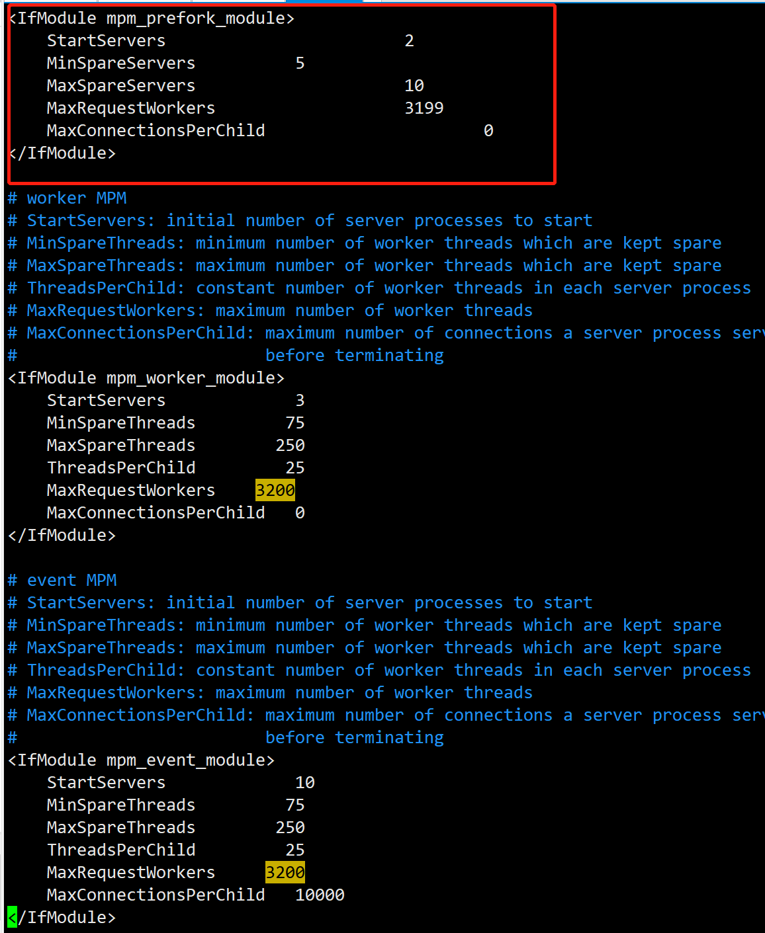This screenshot has height=933, width=765.
Task: Click the highlighted 3200 in event module
Action: (x=285, y=872)
